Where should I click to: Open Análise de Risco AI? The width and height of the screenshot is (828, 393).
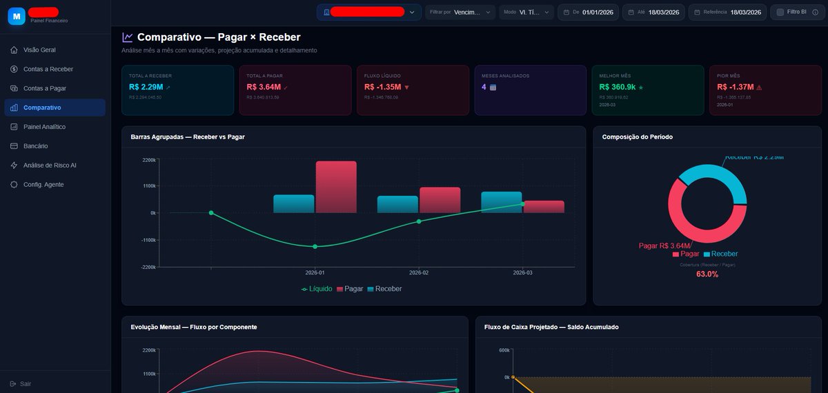click(55, 165)
